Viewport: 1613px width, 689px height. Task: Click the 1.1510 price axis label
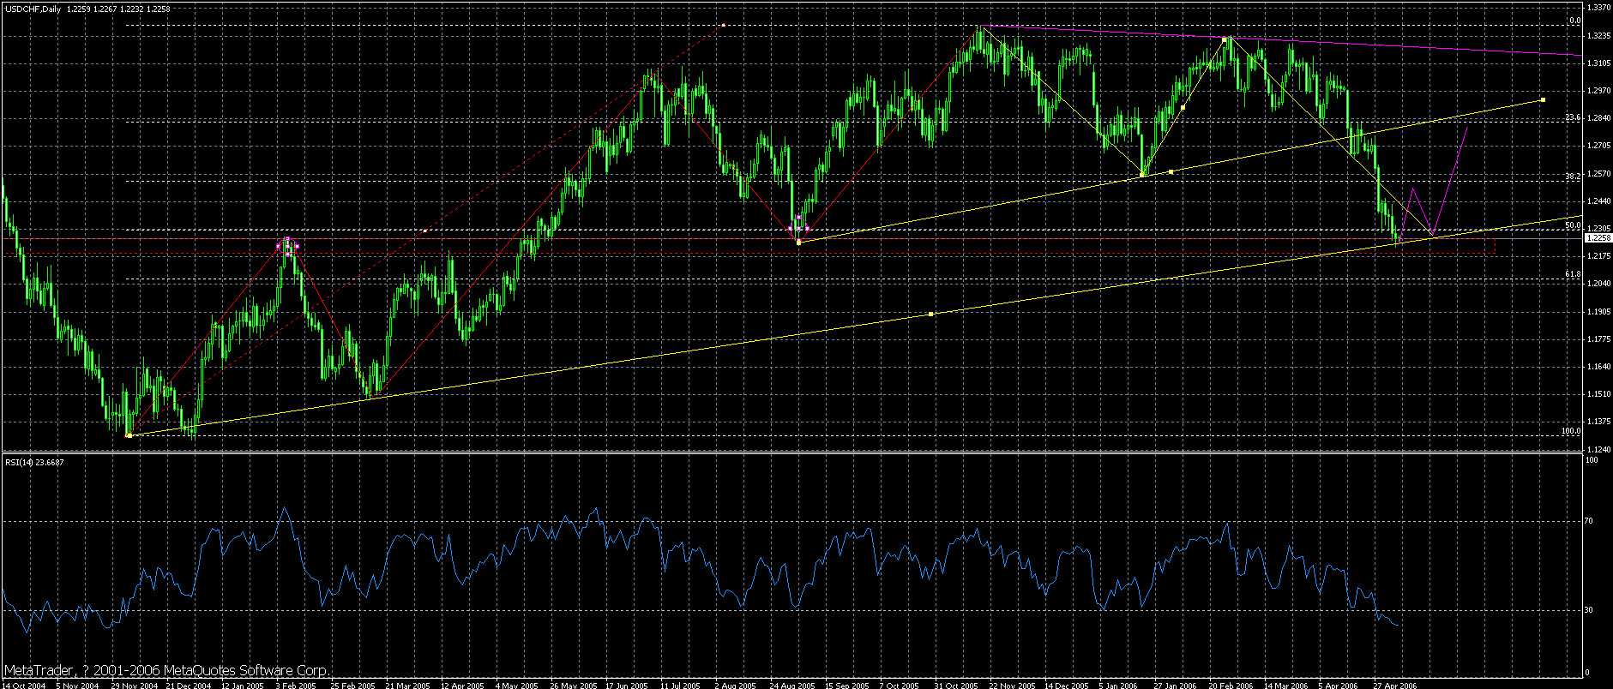click(x=1598, y=394)
